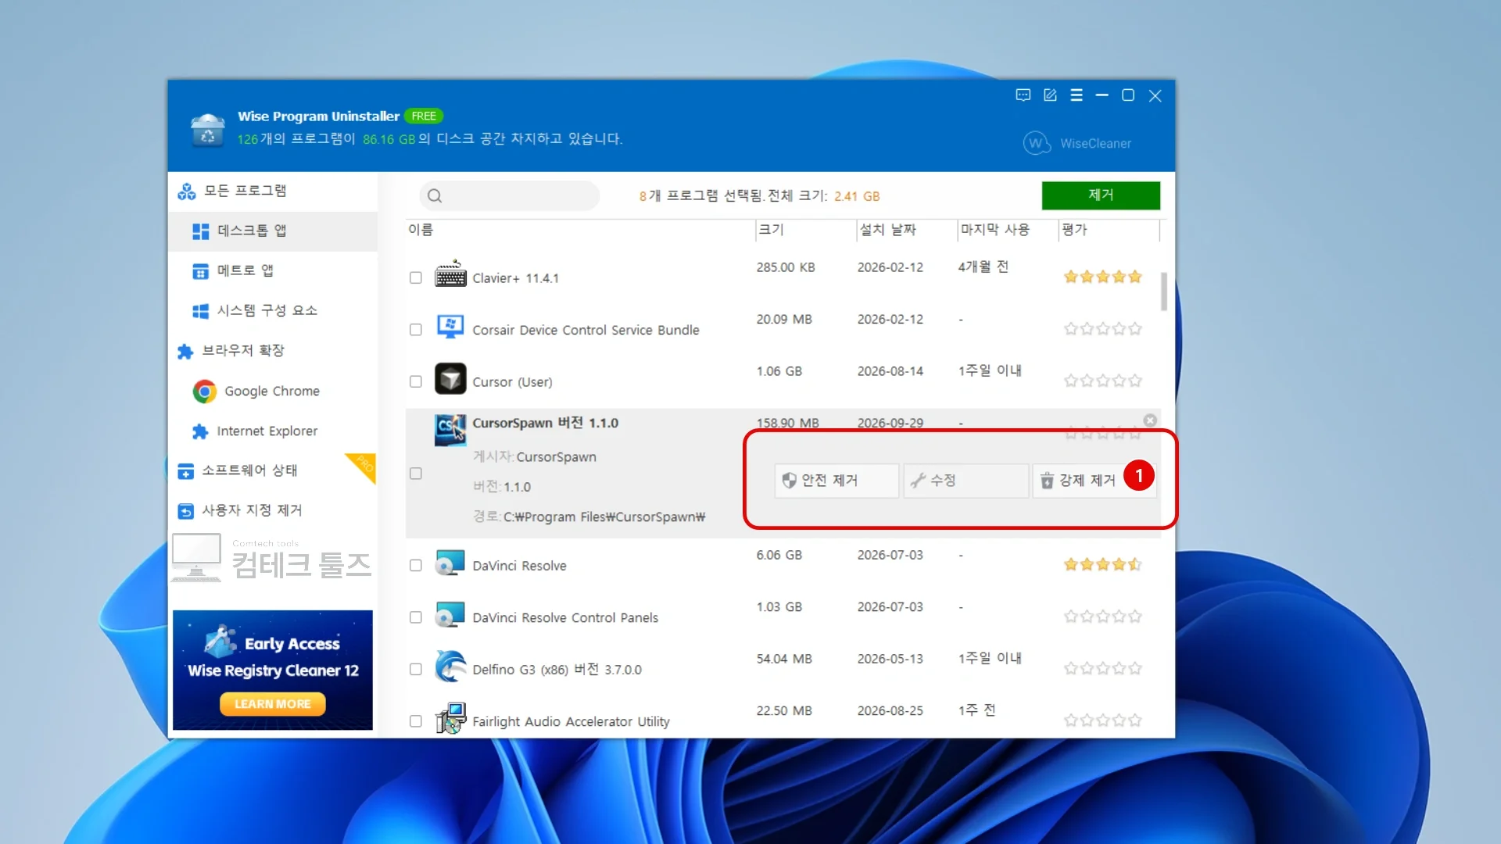Select 메트로 앱 category

[x=272, y=270]
